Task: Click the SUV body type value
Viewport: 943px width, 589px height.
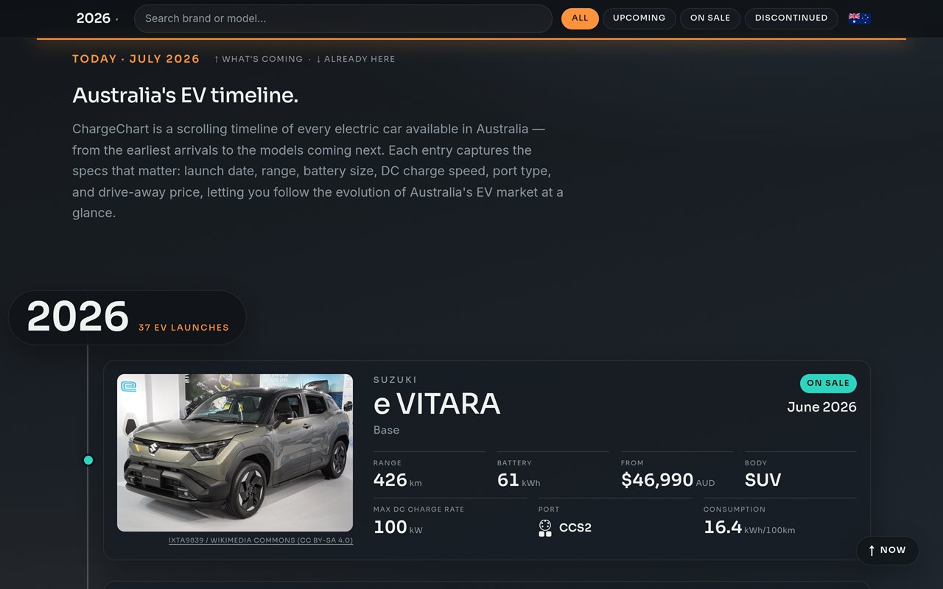Action: point(763,481)
